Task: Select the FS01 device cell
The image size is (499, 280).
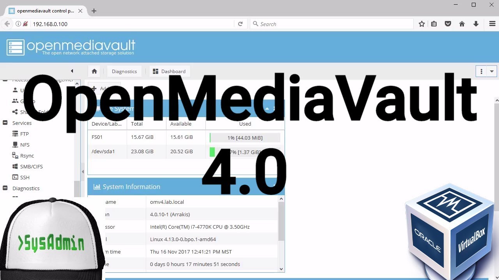Action: (107, 137)
